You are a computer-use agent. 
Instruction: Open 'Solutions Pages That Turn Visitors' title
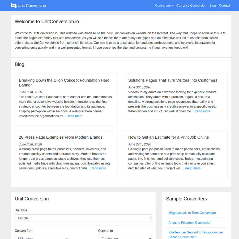173,80
